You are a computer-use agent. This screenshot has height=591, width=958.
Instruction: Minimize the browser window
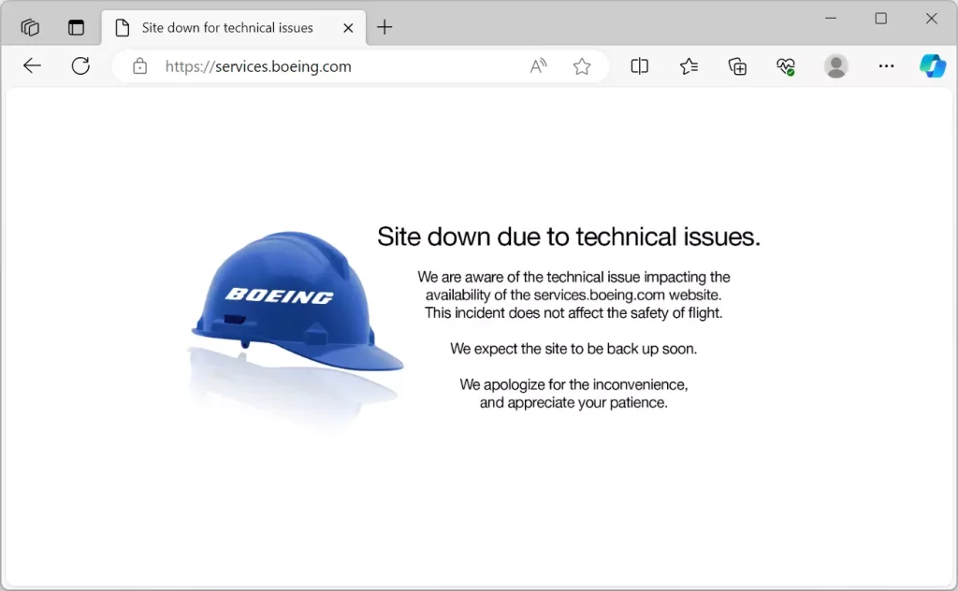[x=831, y=19]
